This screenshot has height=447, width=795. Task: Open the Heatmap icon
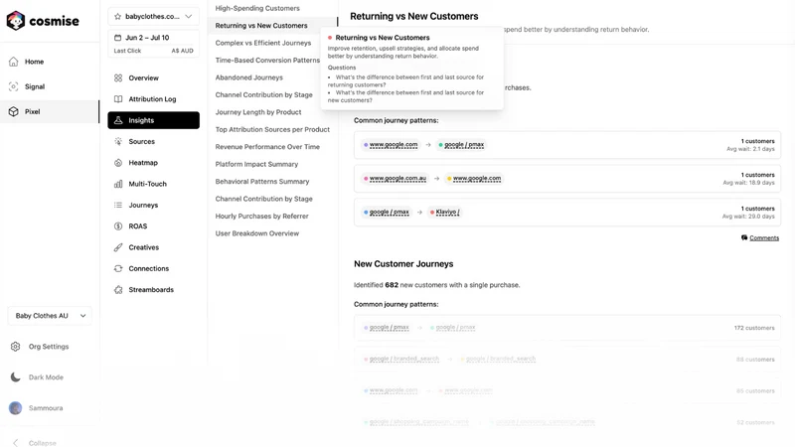tap(118, 163)
